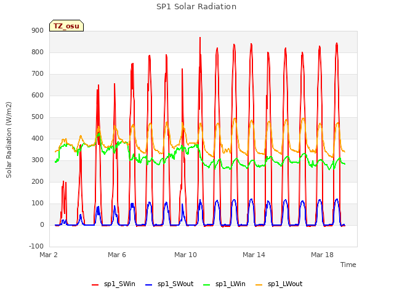Click the TZ_osu label box
Viewport: 394px width, 296px height.
(x=66, y=26)
